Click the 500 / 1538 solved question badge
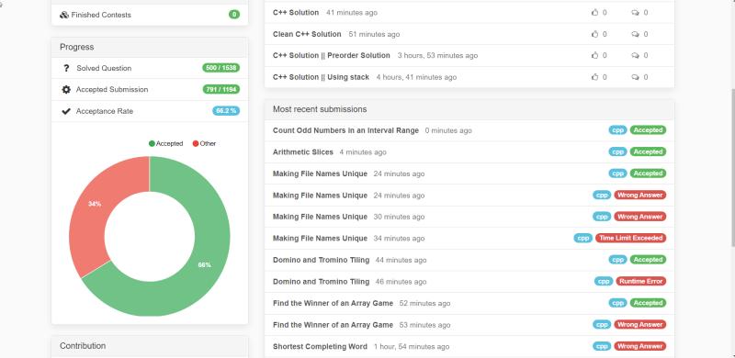The image size is (735, 358). click(220, 68)
